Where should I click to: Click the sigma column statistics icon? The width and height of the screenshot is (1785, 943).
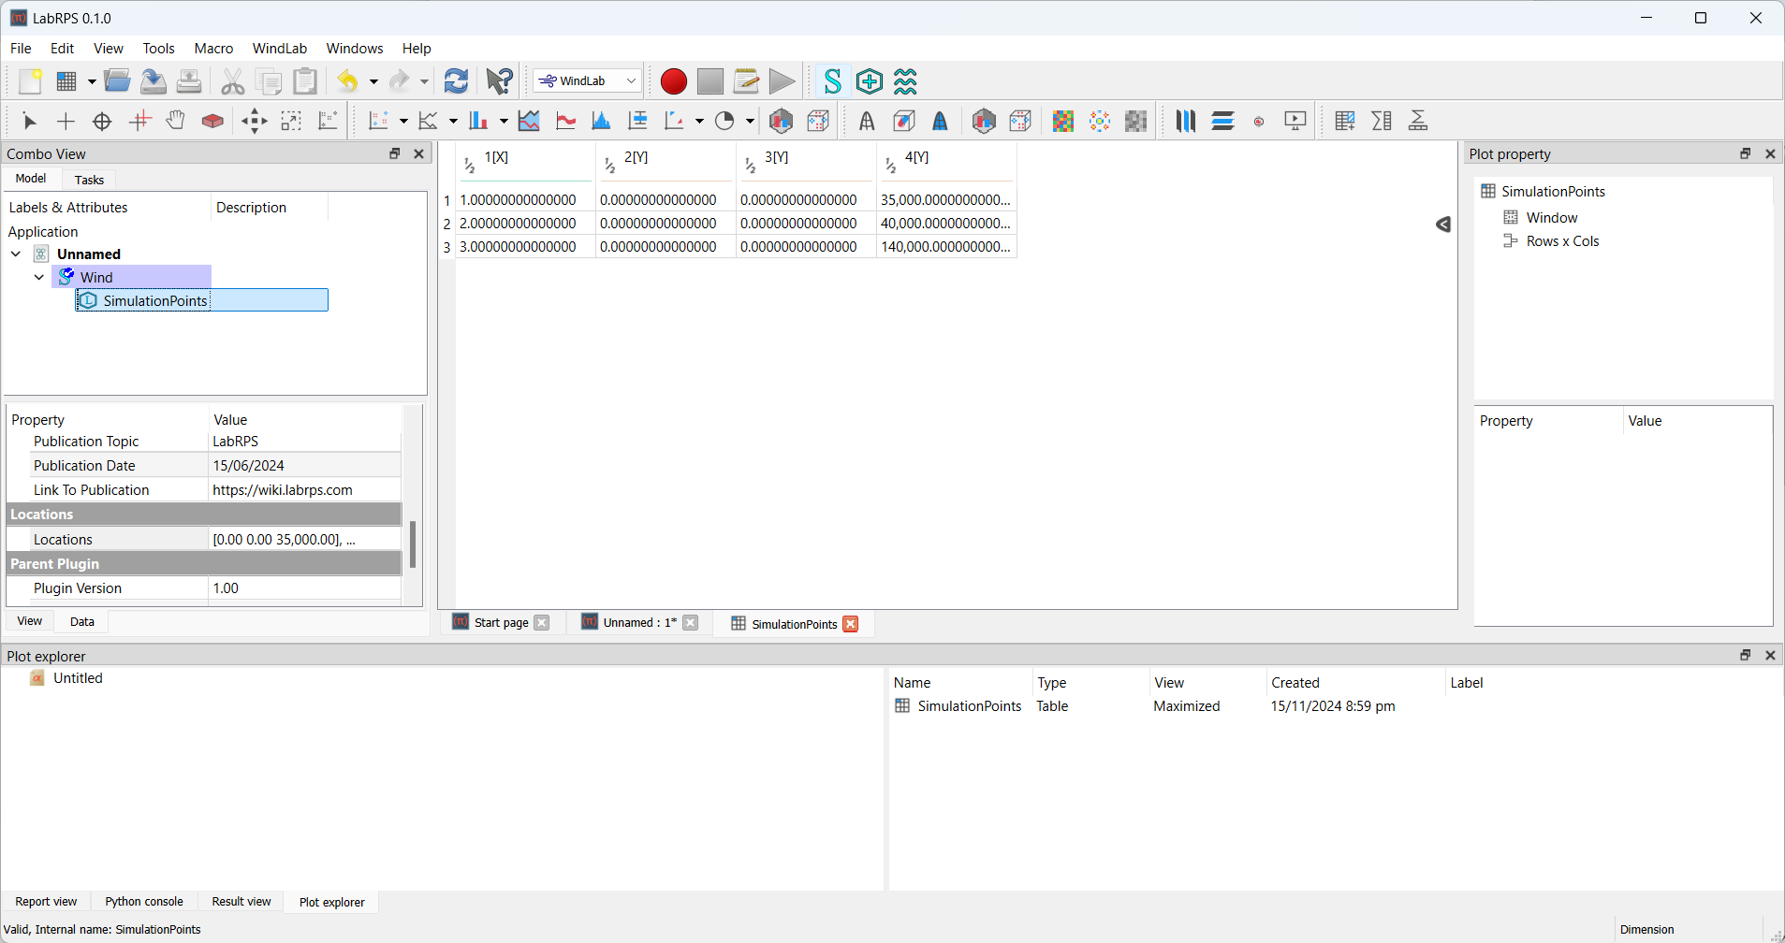point(1382,121)
